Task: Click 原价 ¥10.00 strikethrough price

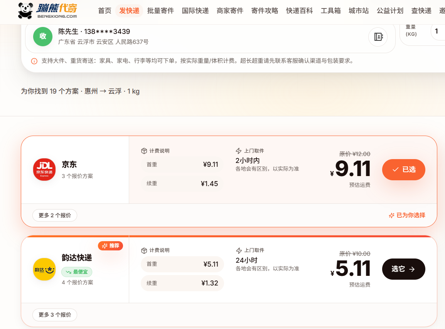Action: coord(355,253)
